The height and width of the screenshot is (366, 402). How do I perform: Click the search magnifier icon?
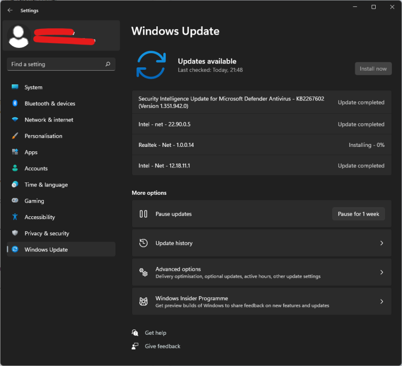tap(108, 64)
